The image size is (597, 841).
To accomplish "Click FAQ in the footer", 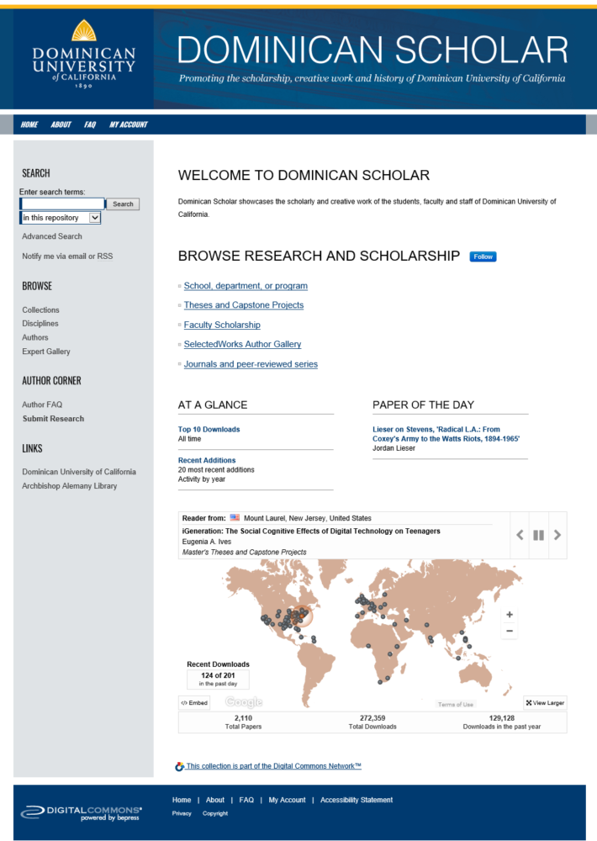I will point(246,800).
